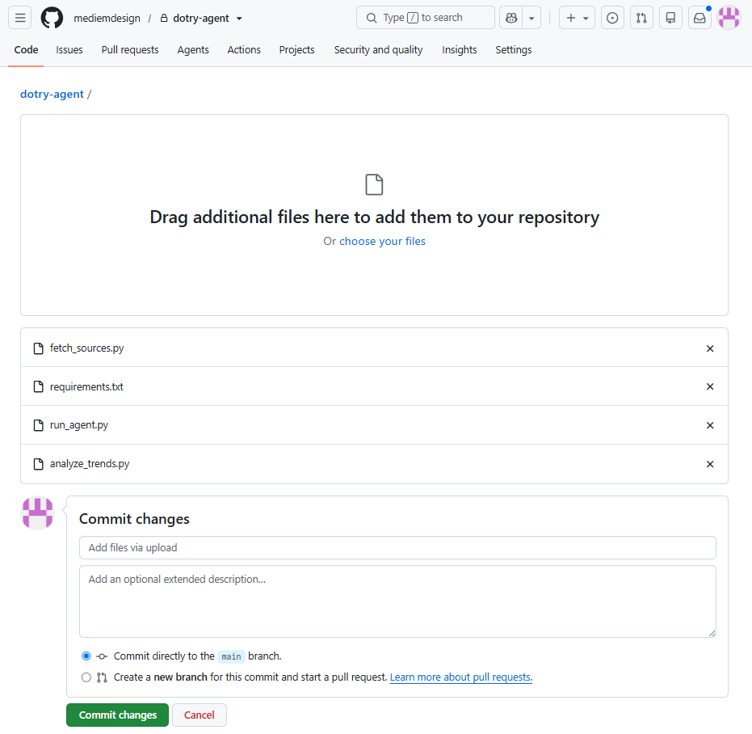Open the notifications inbox icon
The width and height of the screenshot is (752, 734).
coord(699,18)
